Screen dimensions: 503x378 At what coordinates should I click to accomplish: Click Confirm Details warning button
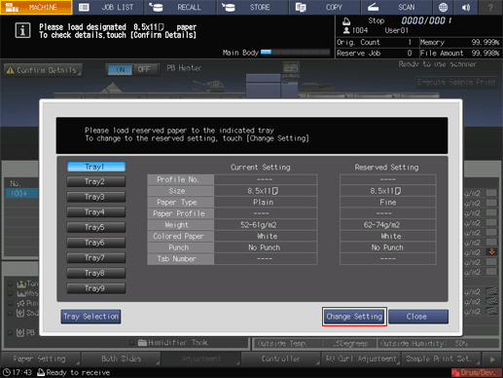click(x=43, y=70)
